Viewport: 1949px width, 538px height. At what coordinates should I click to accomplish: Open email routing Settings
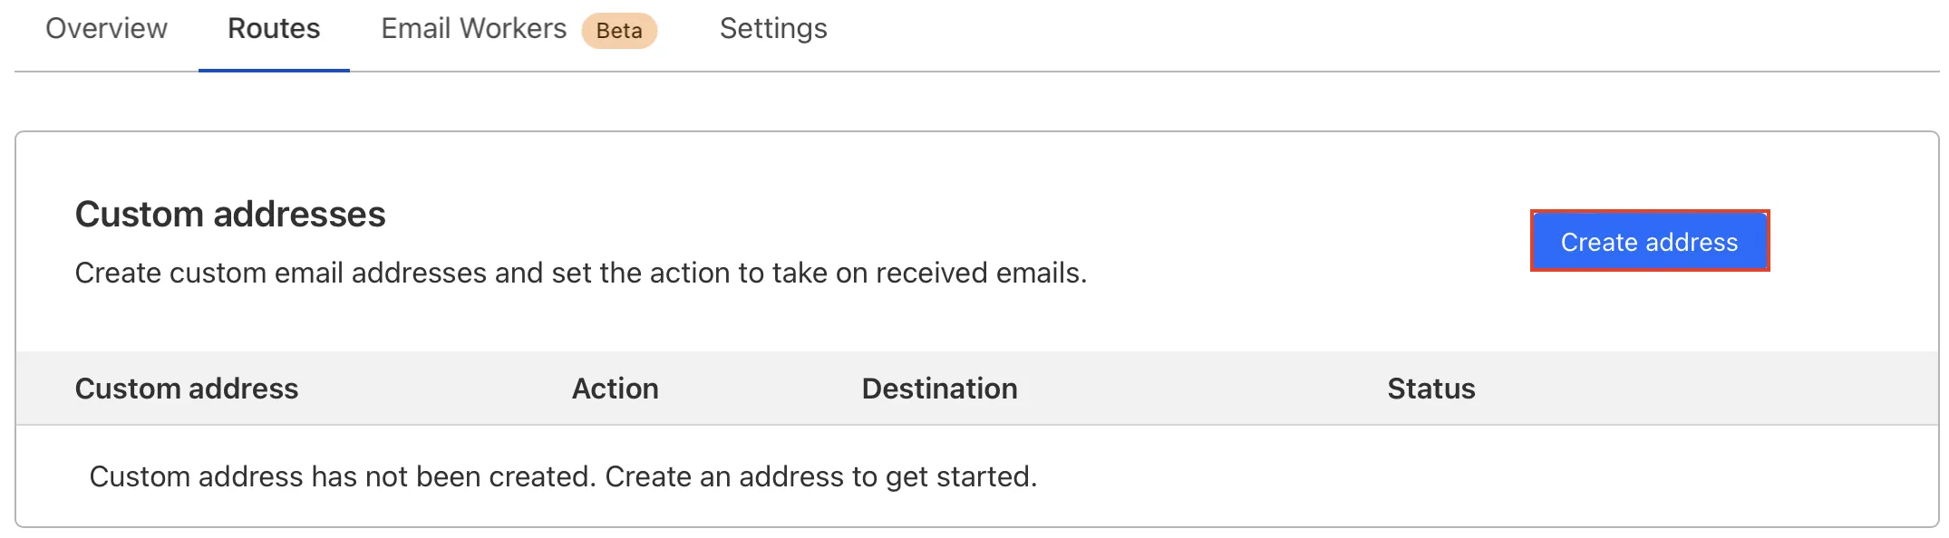coord(773,29)
